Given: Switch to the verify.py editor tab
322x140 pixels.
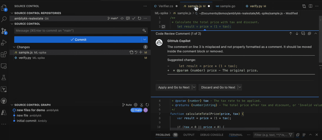Looking at the screenshot, I should pos(256,6).
